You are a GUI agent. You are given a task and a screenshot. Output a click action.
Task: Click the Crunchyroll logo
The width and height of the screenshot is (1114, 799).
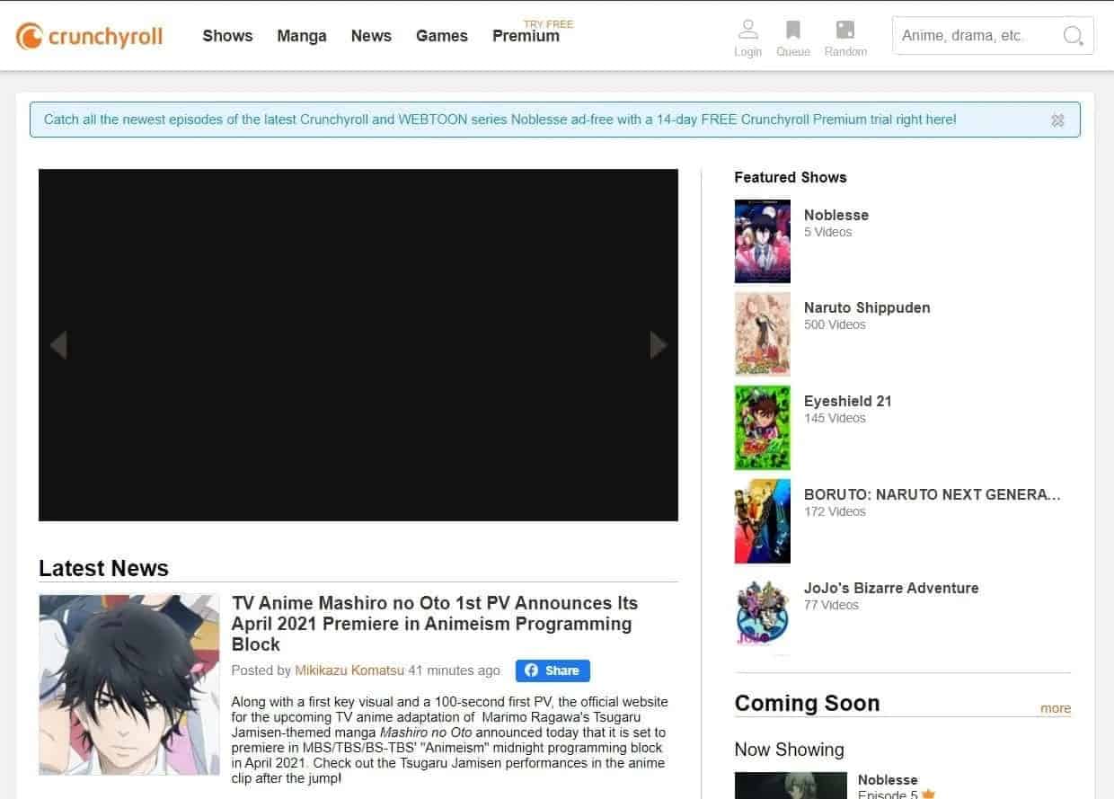pos(89,36)
